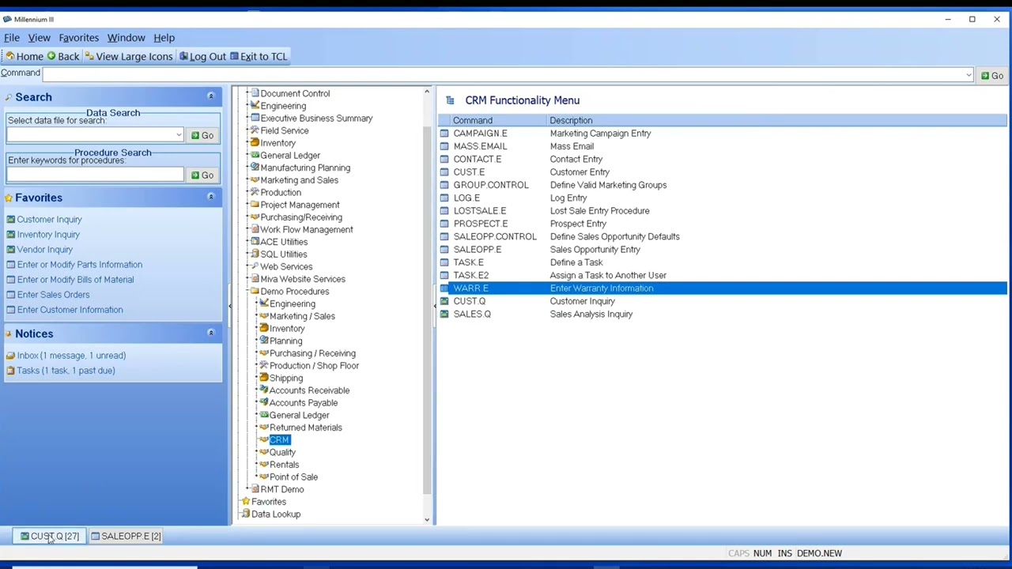Click CUST.Q Customer Inquiry row icon
The height and width of the screenshot is (569, 1012).
point(444,301)
